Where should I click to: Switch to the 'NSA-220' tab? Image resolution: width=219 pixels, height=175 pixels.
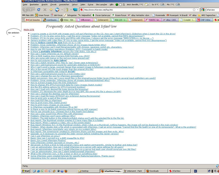pos(119,20)
